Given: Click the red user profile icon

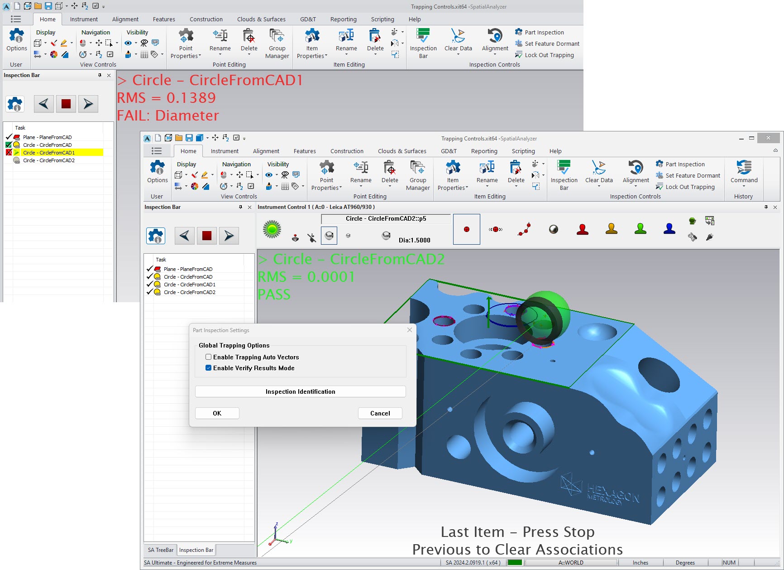Looking at the screenshot, I should pyautogui.click(x=583, y=229).
